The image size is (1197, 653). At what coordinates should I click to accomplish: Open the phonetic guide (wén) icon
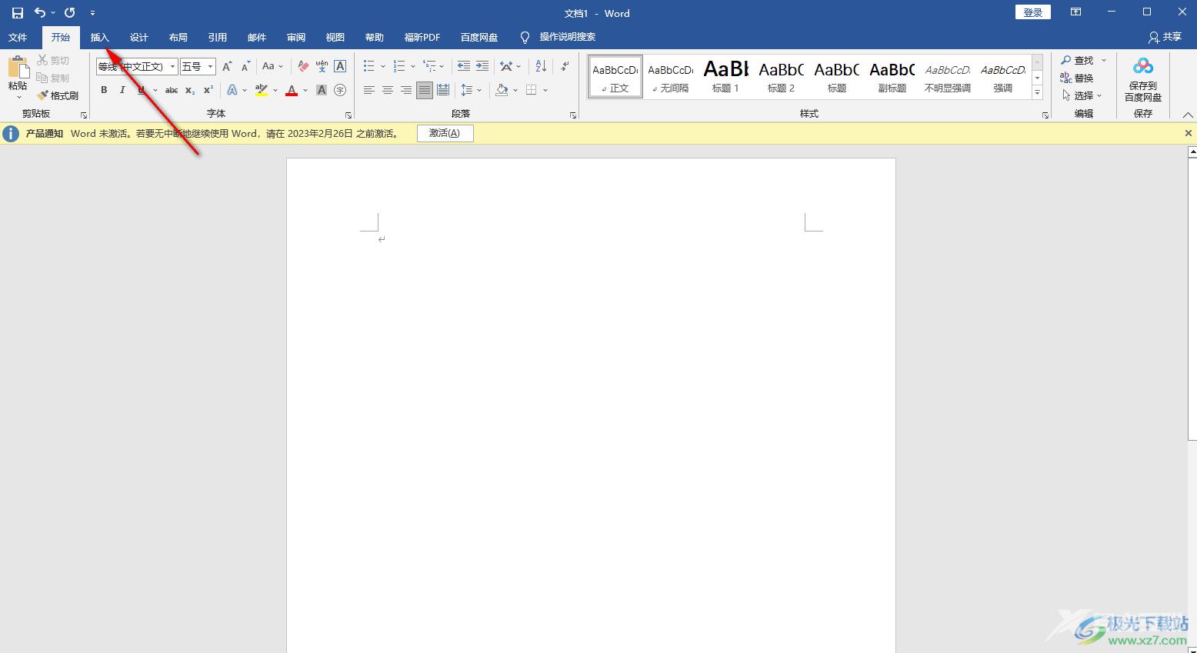pos(322,66)
